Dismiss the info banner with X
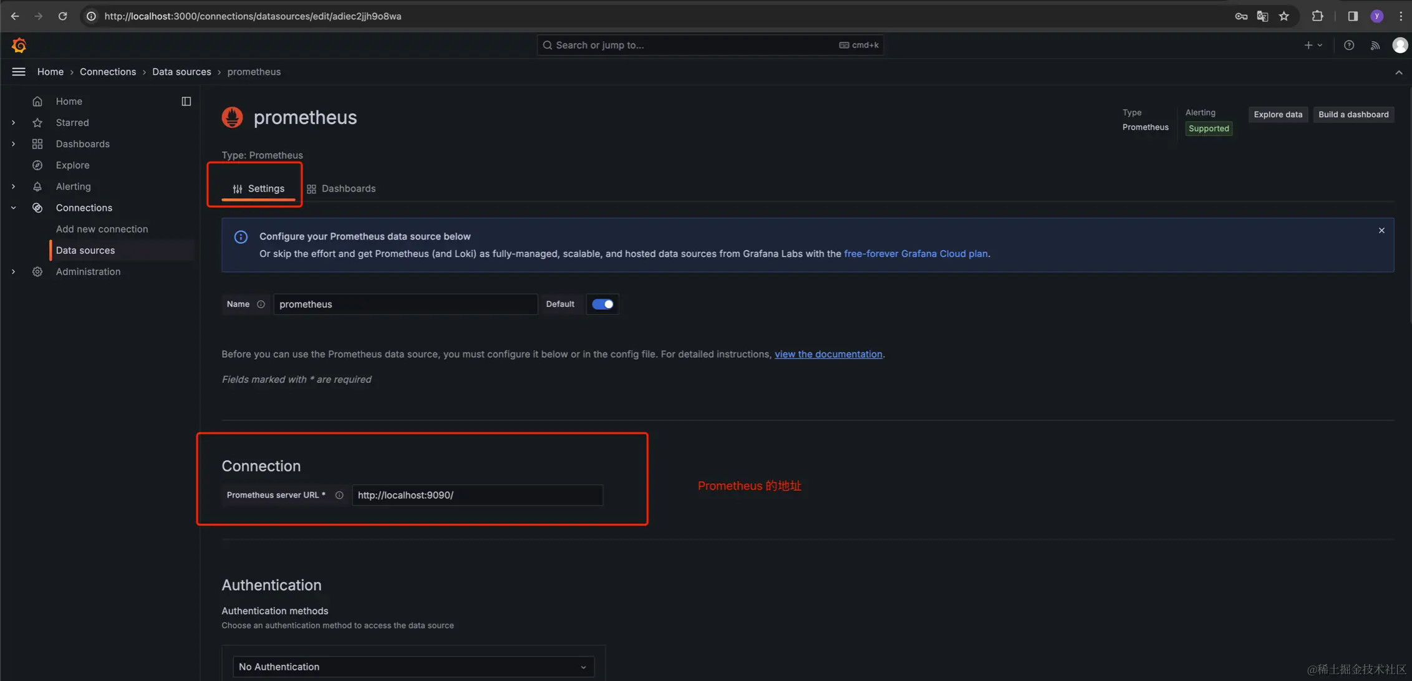 (1381, 231)
